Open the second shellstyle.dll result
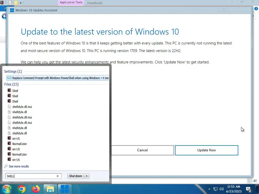Screen dimensions: 259x194 pos(19,128)
